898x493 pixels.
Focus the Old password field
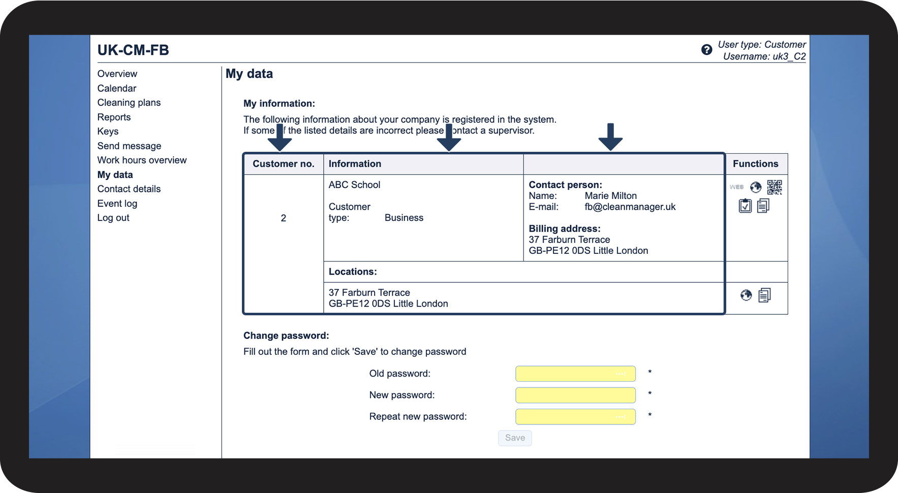(575, 374)
